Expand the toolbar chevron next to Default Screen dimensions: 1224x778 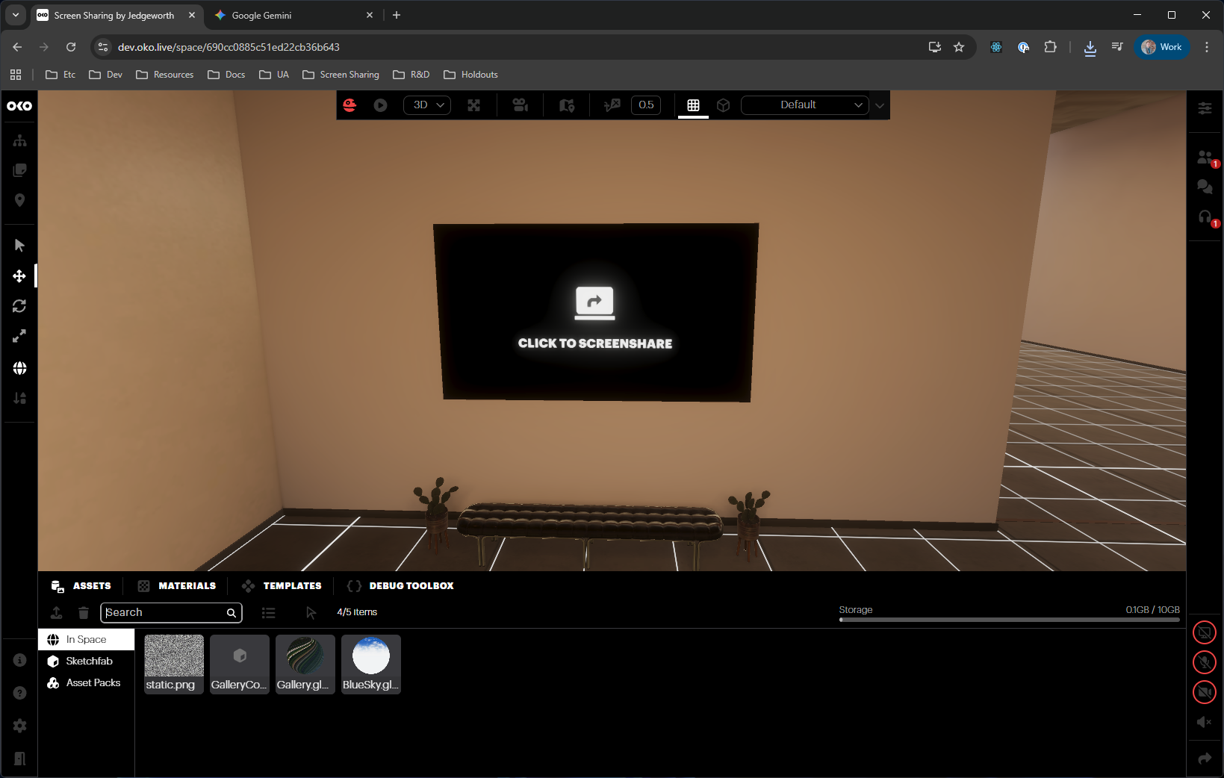[x=880, y=105]
